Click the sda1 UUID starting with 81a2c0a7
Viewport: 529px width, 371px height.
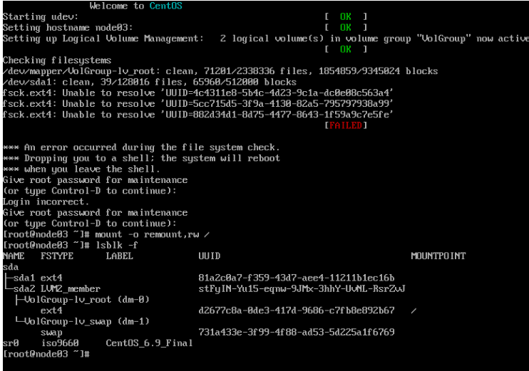[x=296, y=278]
